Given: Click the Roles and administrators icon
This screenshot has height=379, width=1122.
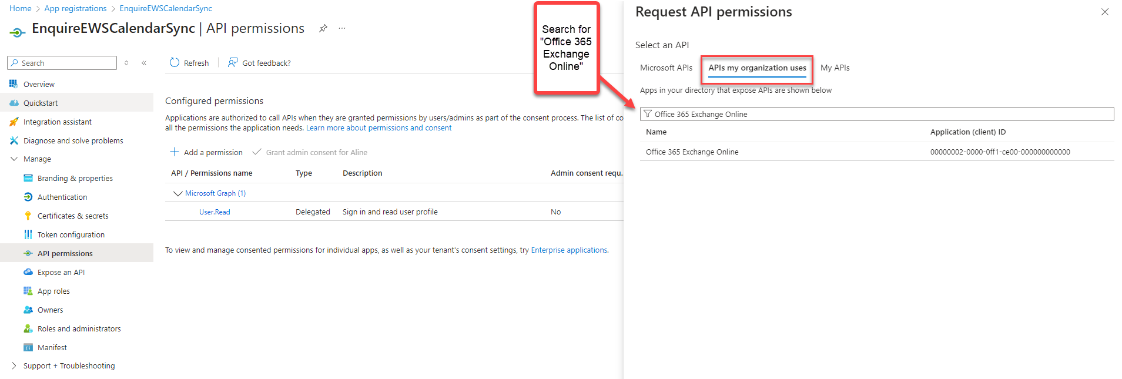Looking at the screenshot, I should click(x=28, y=328).
